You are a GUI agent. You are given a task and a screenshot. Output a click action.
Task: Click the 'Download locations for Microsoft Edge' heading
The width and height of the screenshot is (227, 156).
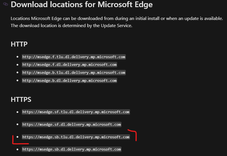81,5
